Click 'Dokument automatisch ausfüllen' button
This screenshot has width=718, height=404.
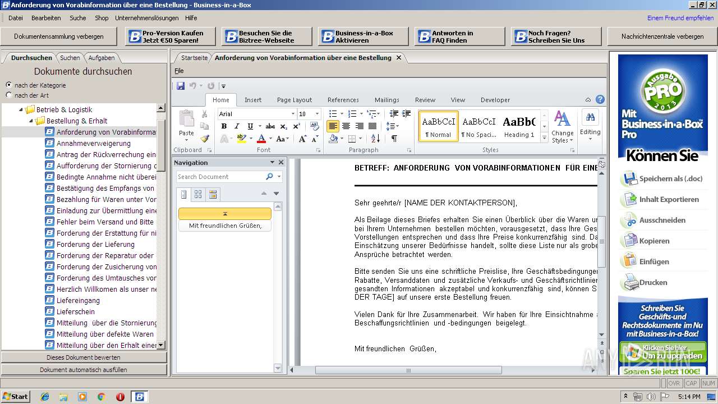tap(84, 370)
